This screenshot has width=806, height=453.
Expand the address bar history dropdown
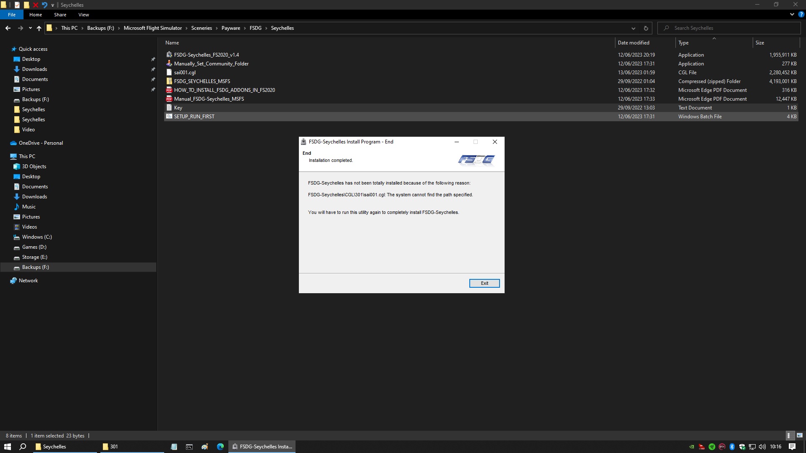pos(633,28)
